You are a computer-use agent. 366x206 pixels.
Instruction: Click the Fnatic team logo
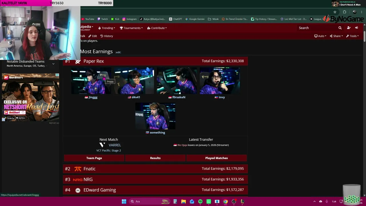click(x=78, y=169)
